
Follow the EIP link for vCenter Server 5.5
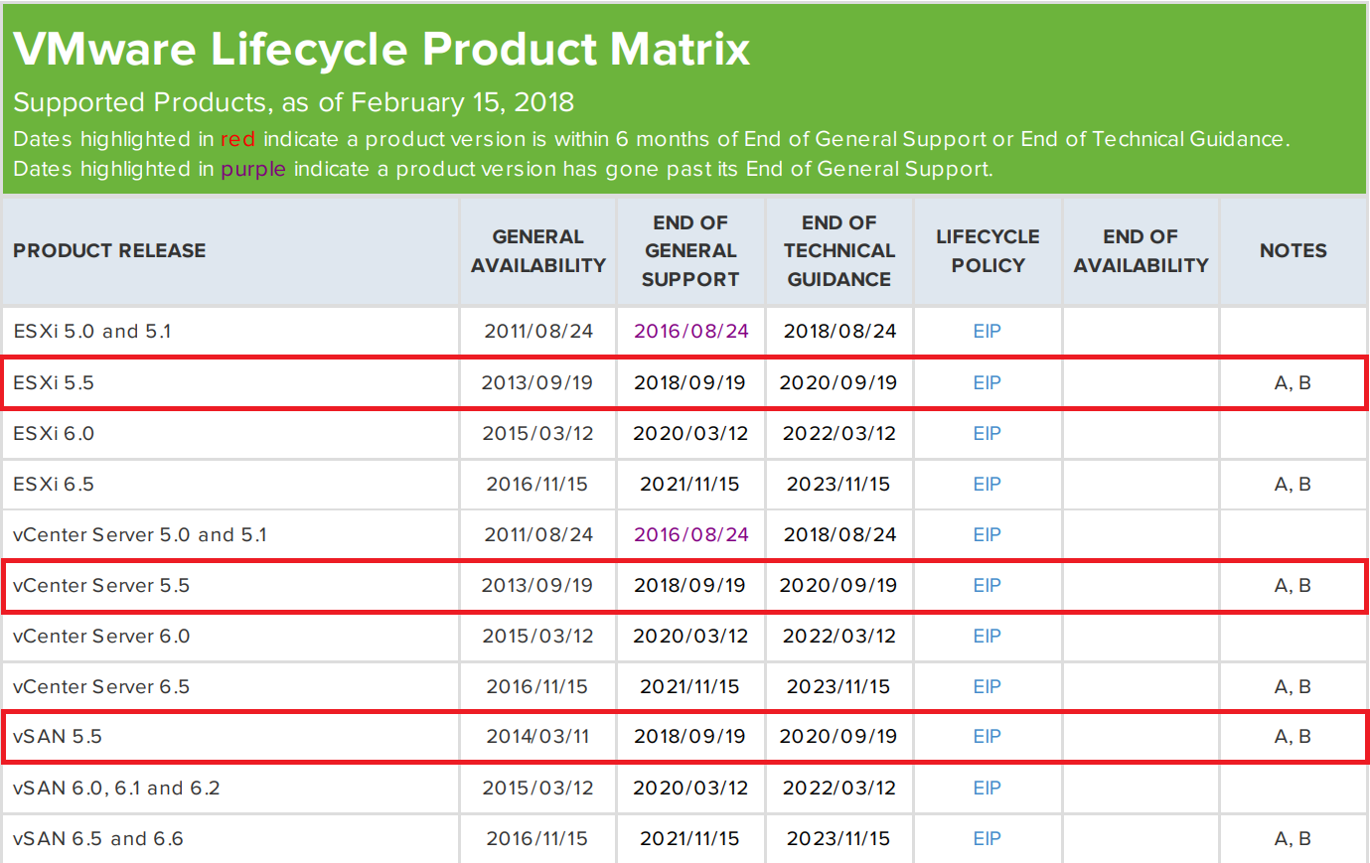click(987, 585)
